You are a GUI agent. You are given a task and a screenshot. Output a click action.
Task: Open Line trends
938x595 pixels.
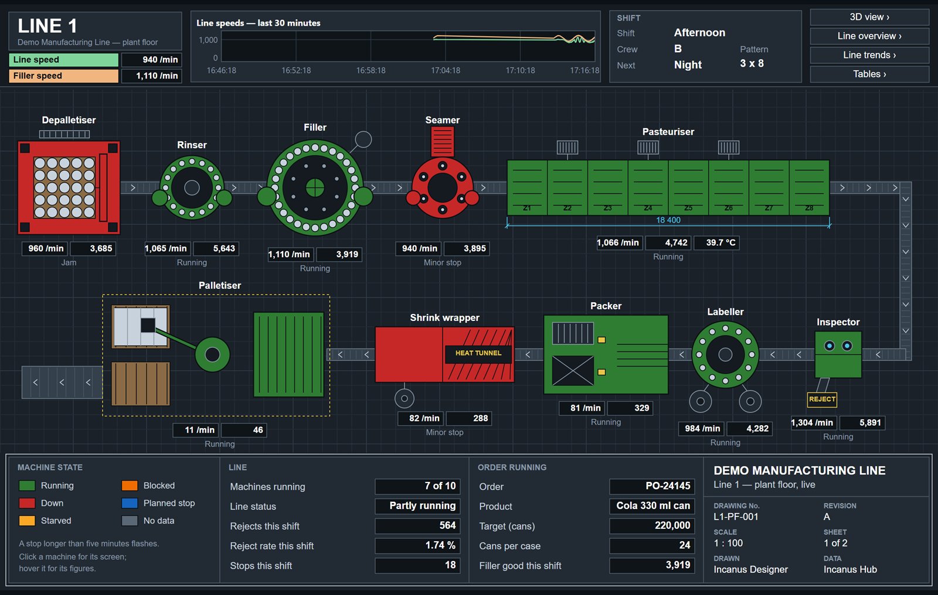click(x=869, y=55)
